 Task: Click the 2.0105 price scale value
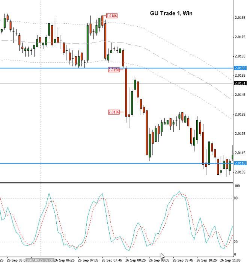pyautogui.click(x=240, y=172)
